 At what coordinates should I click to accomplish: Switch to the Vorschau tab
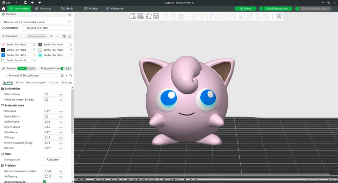[43, 9]
